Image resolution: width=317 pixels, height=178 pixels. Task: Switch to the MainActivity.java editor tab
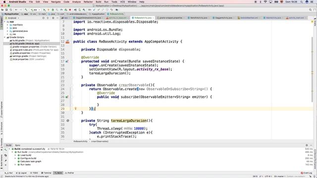tap(273, 18)
